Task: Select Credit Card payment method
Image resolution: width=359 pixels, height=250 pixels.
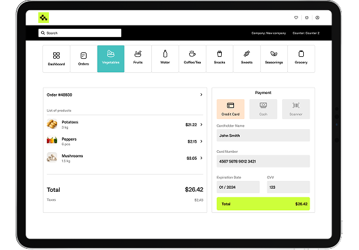Action: click(x=231, y=109)
